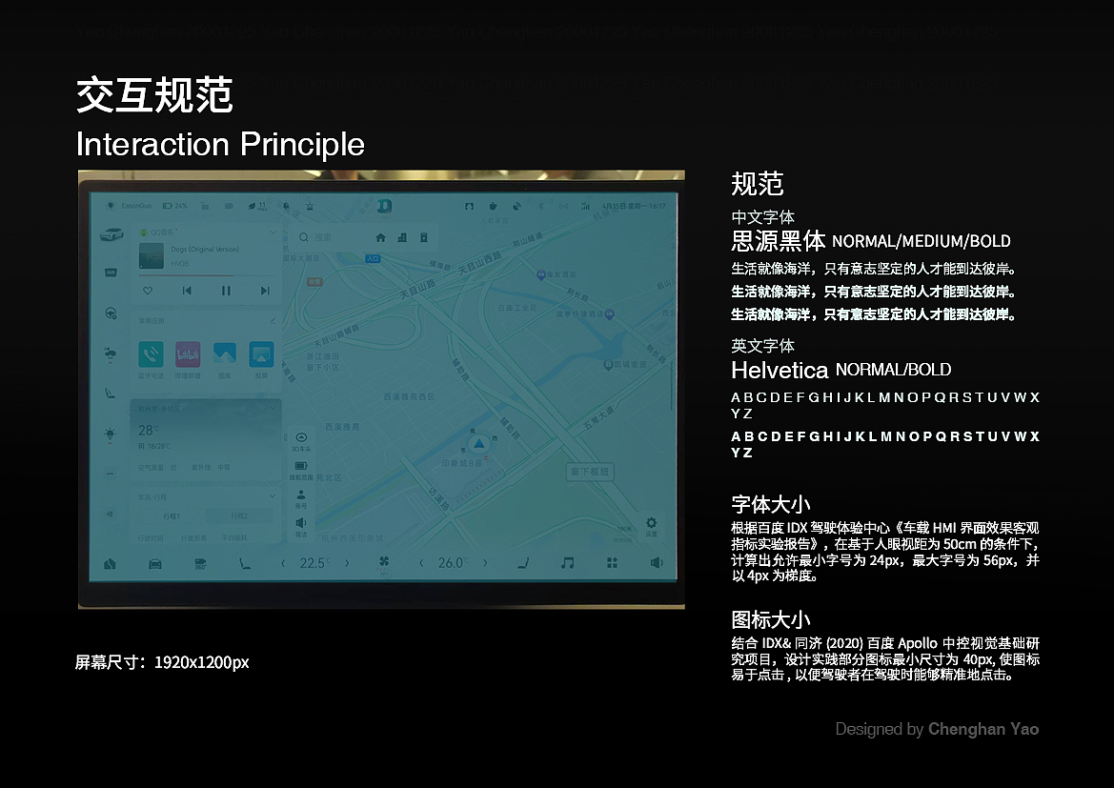Switch to the 行程2 tab
Screen dimensions: 1114x788
point(239,515)
